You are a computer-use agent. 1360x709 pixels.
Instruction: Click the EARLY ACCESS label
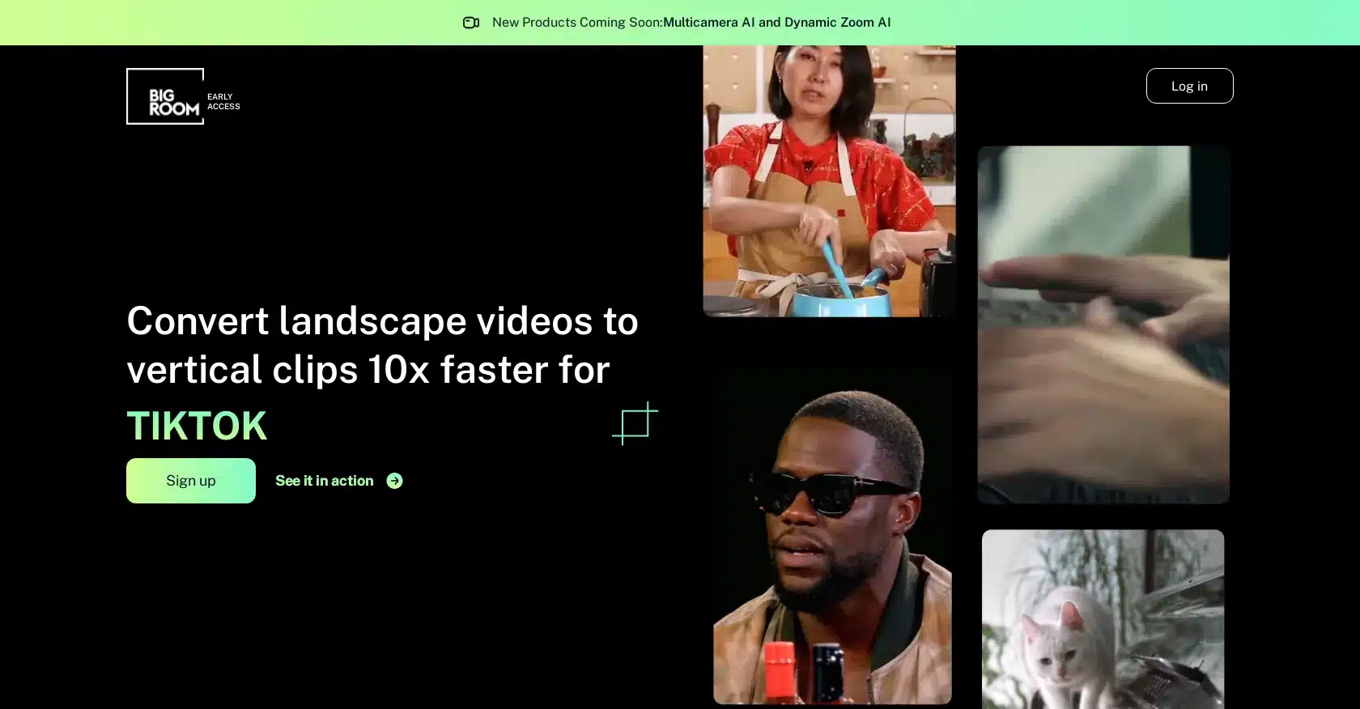(223, 101)
